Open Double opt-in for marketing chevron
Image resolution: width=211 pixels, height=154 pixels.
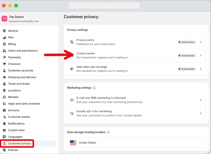pos(201,114)
